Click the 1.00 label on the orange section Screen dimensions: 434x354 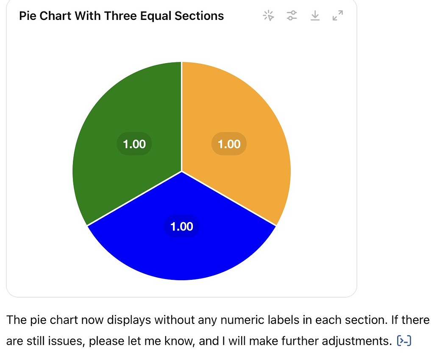pyautogui.click(x=228, y=144)
